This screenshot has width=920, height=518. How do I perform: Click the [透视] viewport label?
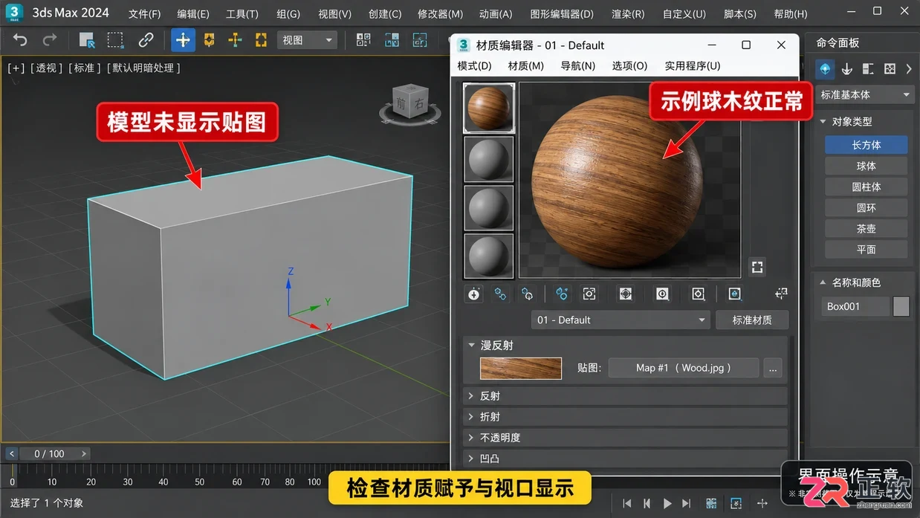(46, 68)
